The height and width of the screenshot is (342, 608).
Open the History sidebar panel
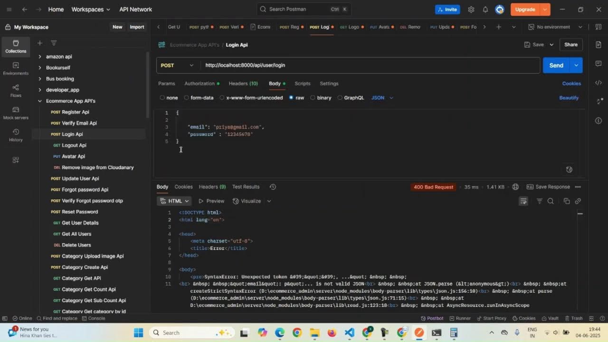coord(16,135)
